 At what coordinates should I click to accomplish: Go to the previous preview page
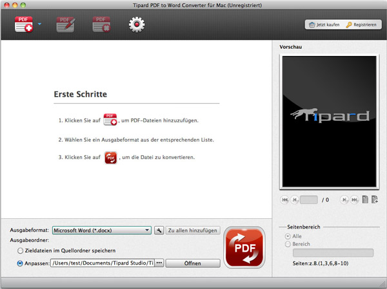tap(295, 200)
